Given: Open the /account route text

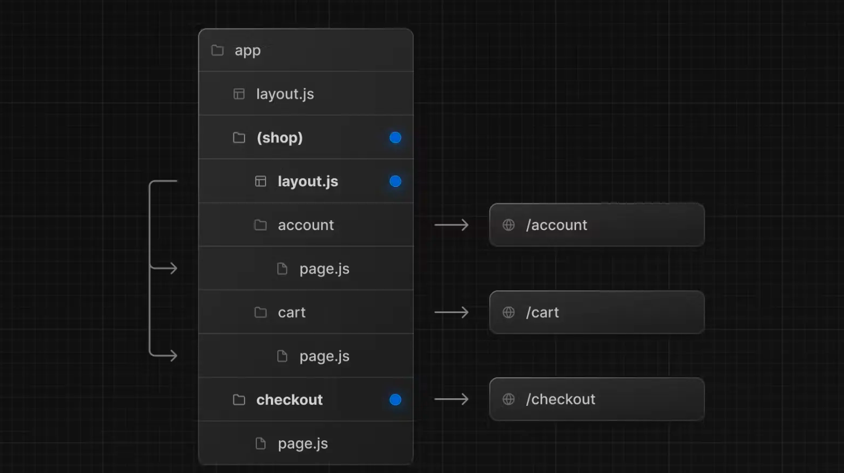Looking at the screenshot, I should (556, 225).
